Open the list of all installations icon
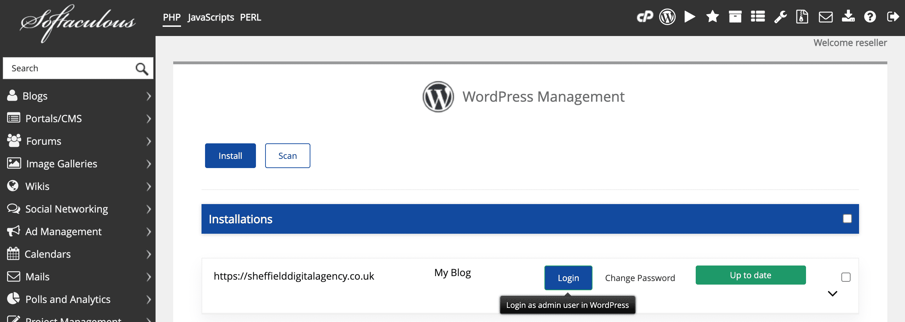 758,17
